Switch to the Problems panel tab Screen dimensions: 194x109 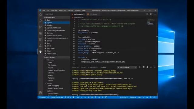click(x=75, y=67)
